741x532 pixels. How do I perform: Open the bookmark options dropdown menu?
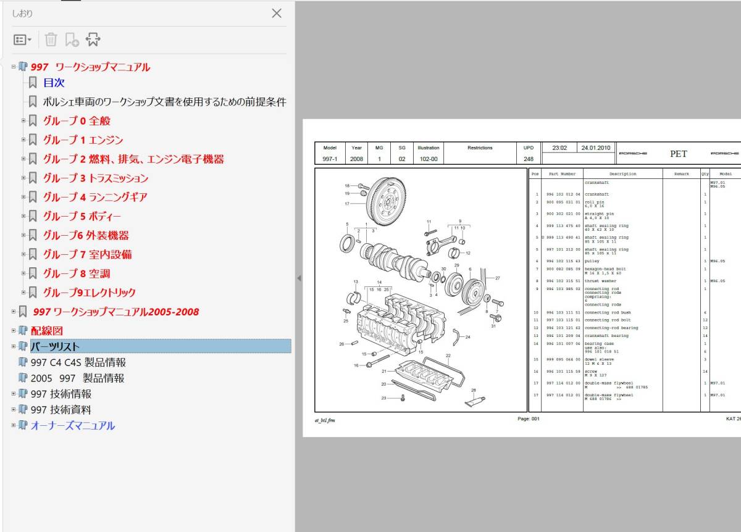coord(23,39)
